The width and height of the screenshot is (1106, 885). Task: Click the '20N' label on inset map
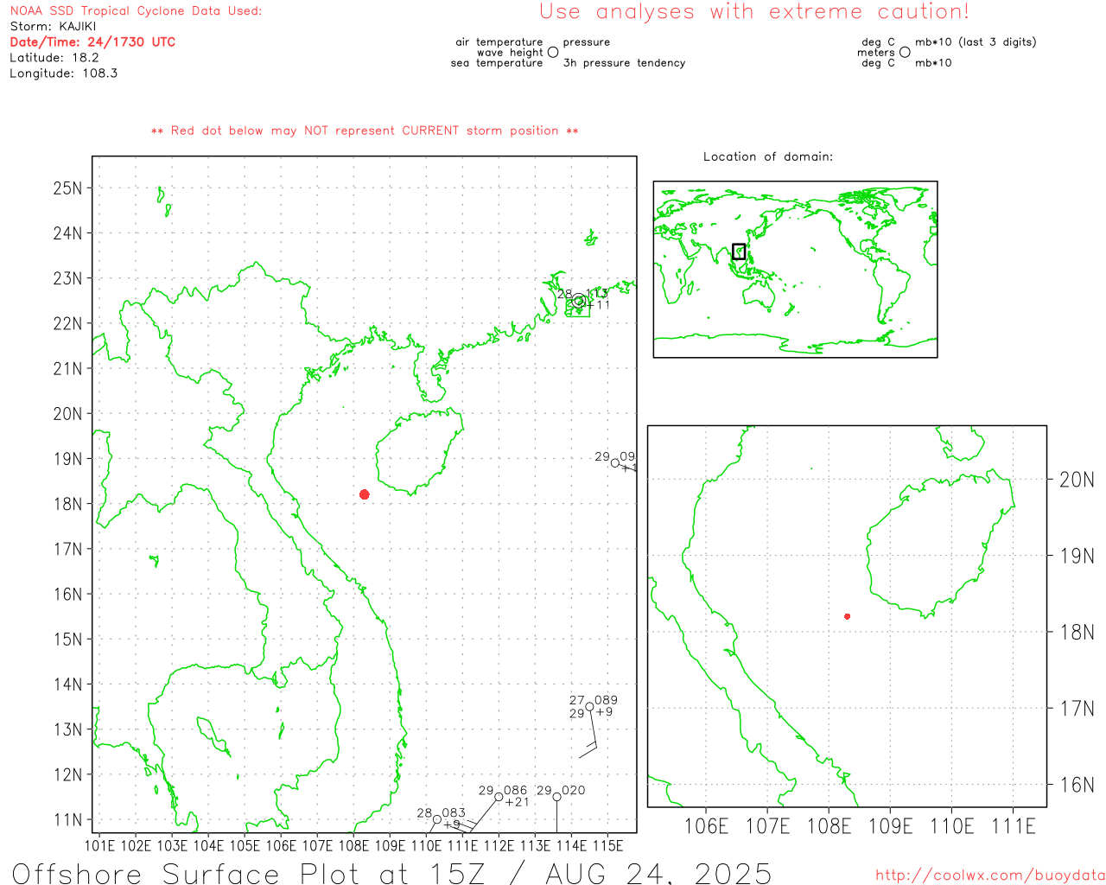pos(1077,480)
